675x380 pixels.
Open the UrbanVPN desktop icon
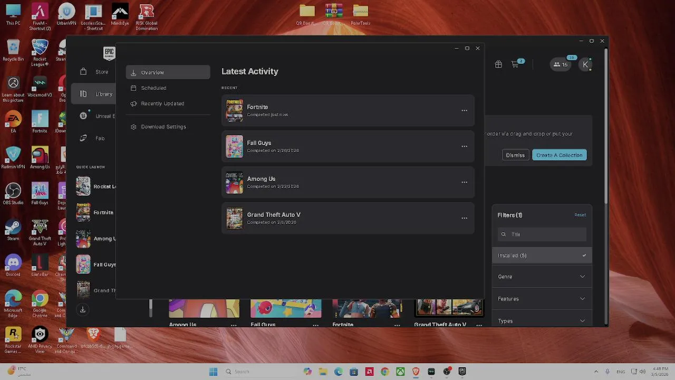click(66, 15)
